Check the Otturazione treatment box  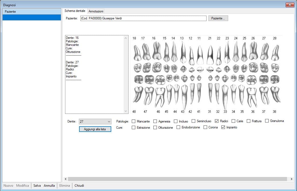pyautogui.click(x=155, y=128)
